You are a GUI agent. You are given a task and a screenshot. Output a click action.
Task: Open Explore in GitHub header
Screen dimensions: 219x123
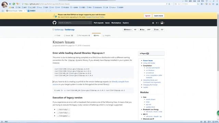(x=126, y=23)
